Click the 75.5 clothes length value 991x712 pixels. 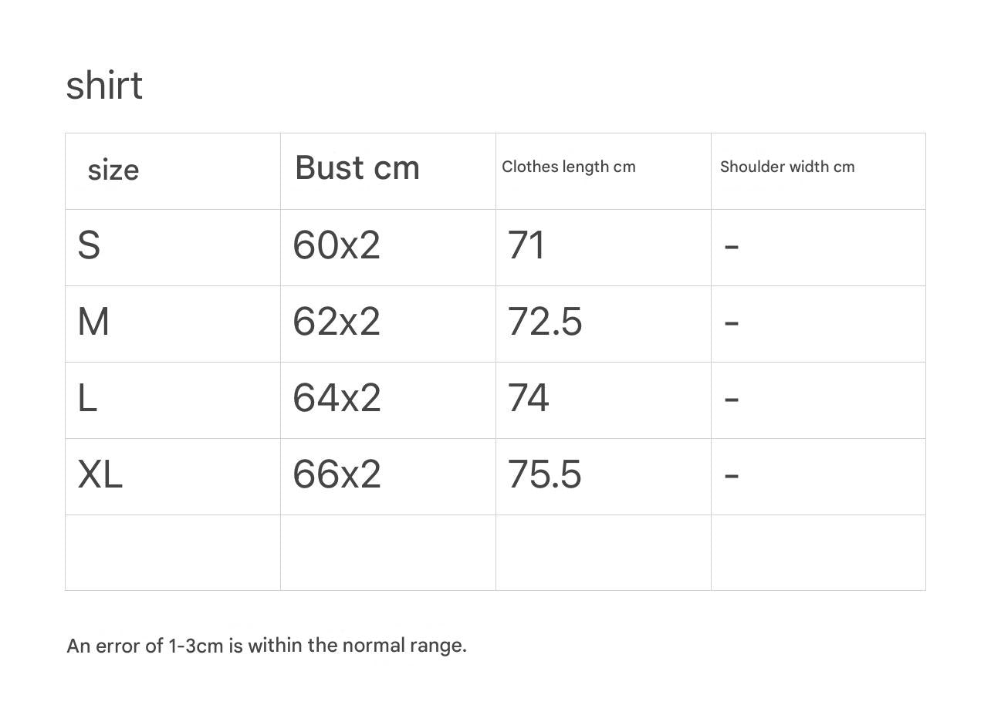click(545, 474)
